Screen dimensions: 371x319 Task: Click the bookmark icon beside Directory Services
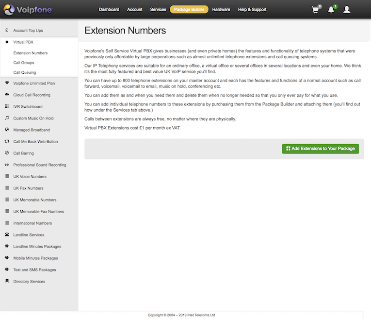7,281
